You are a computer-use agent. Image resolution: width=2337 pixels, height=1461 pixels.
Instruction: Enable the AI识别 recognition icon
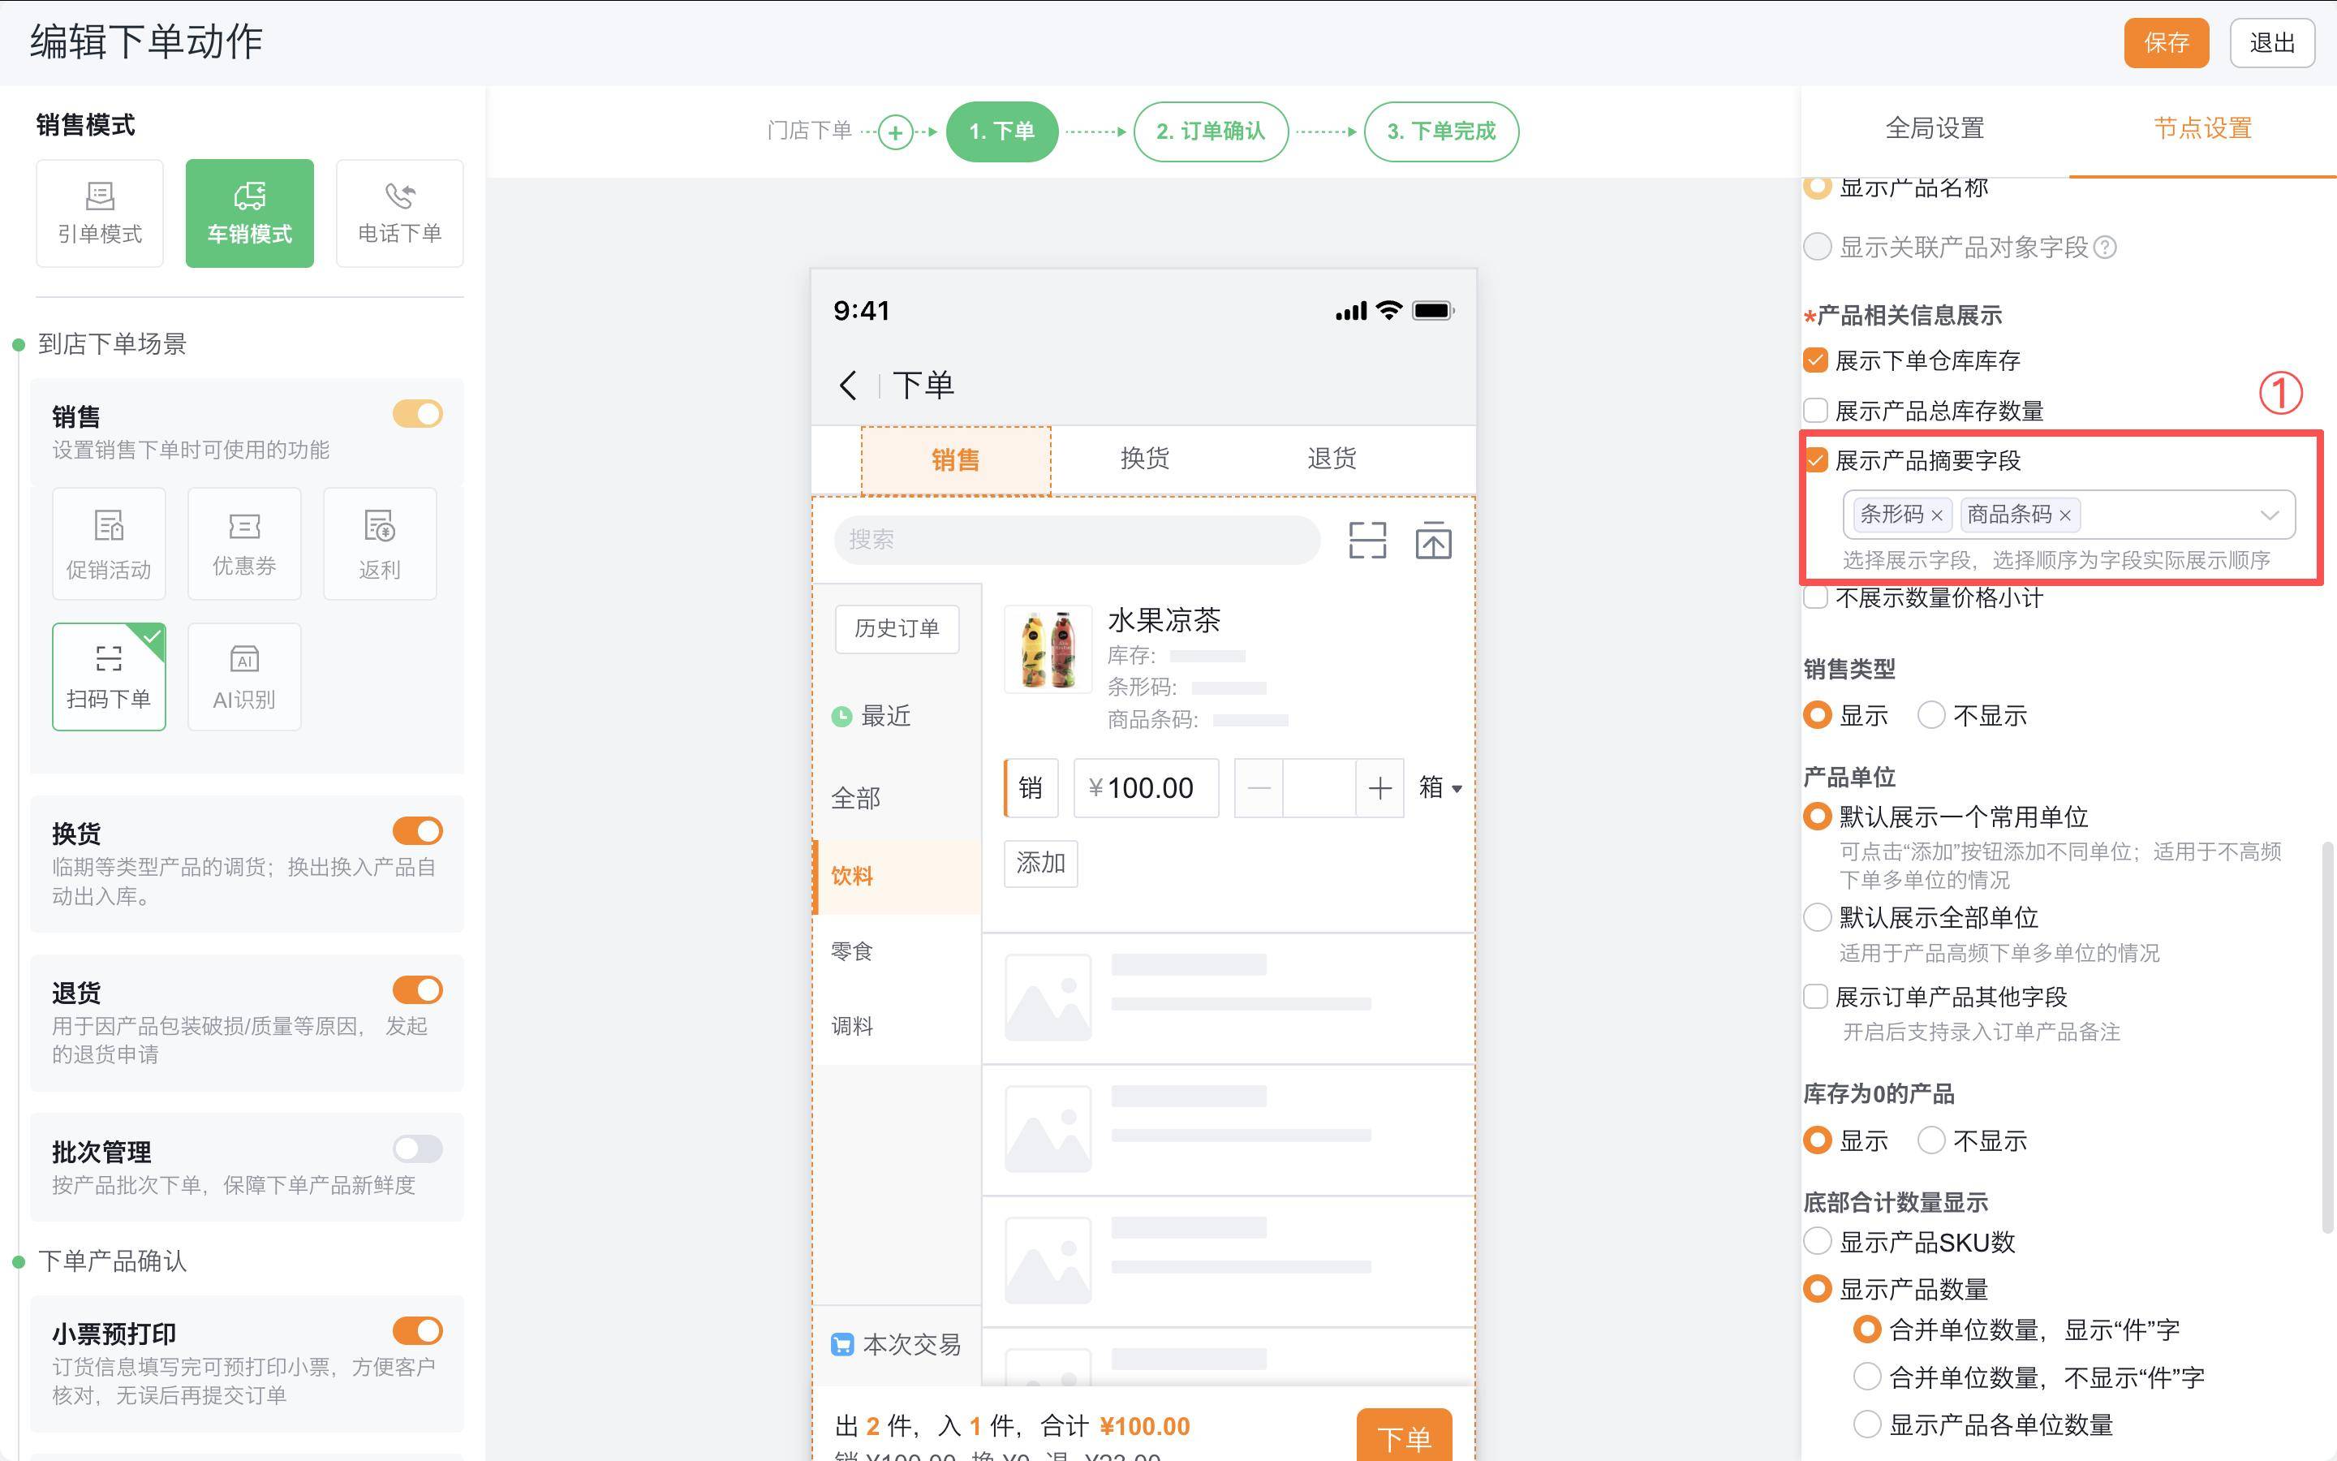tap(243, 676)
